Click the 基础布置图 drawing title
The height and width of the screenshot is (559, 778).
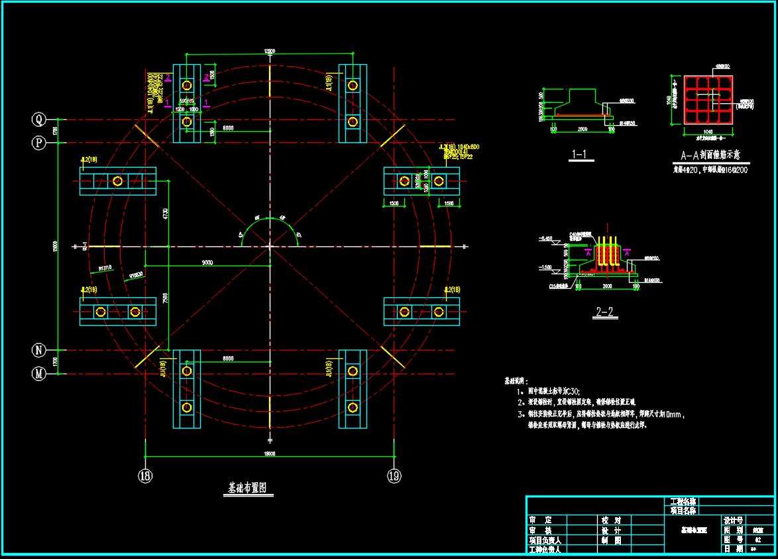[x=248, y=487]
